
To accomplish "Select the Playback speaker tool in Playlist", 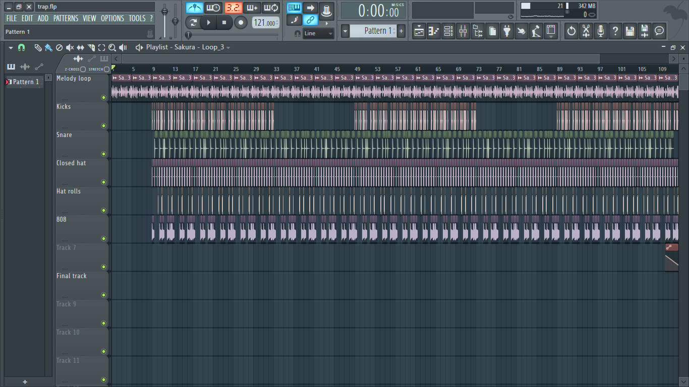I will [123, 47].
